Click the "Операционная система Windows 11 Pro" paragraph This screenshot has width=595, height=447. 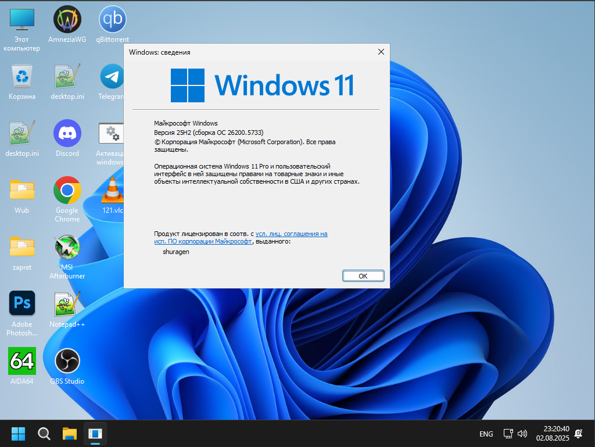(x=257, y=174)
